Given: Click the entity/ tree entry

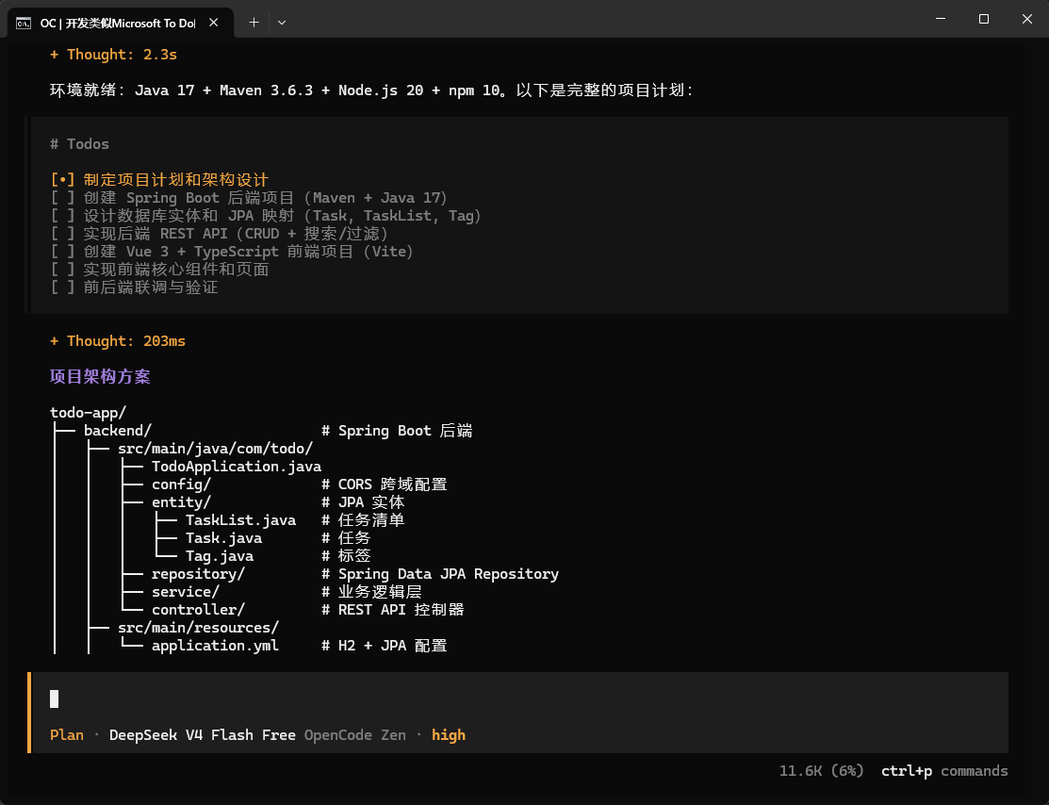Looking at the screenshot, I should (x=181, y=502).
